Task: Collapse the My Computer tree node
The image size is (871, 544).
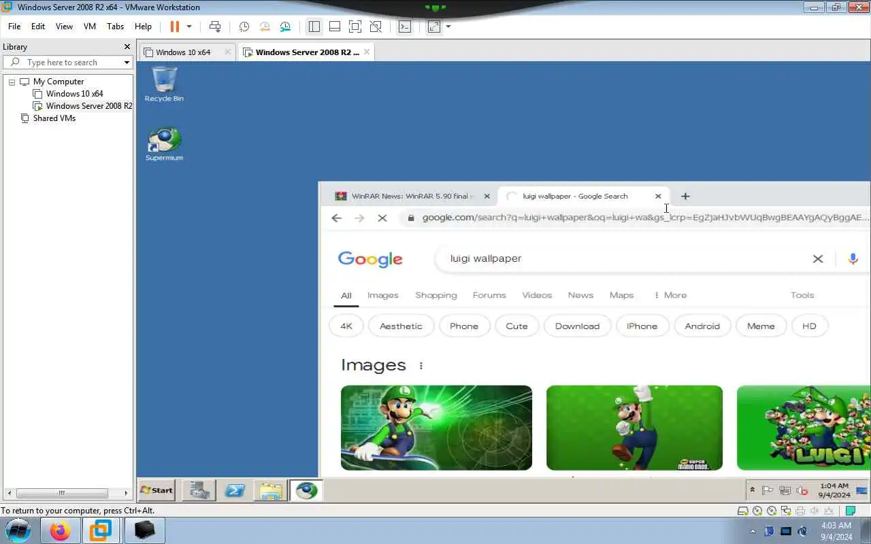Action: click(12, 82)
